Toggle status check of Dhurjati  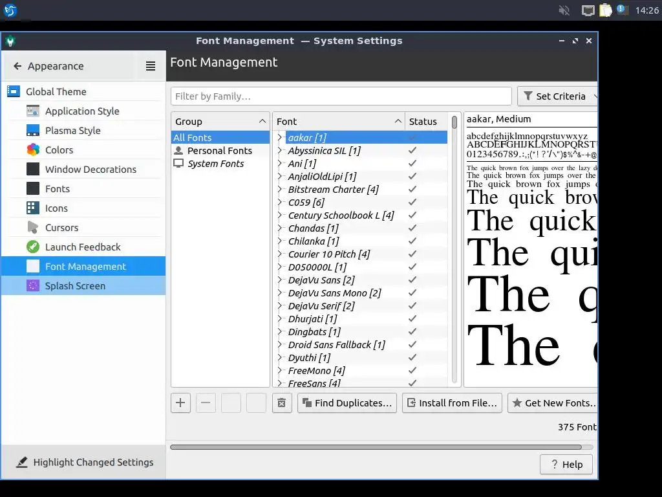coord(412,318)
